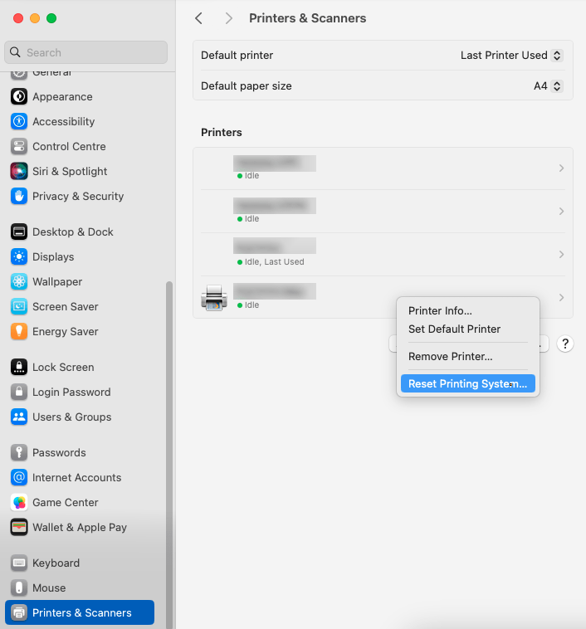Select Printers & Scanners sidebar icon
This screenshot has height=629, width=586.
19,612
